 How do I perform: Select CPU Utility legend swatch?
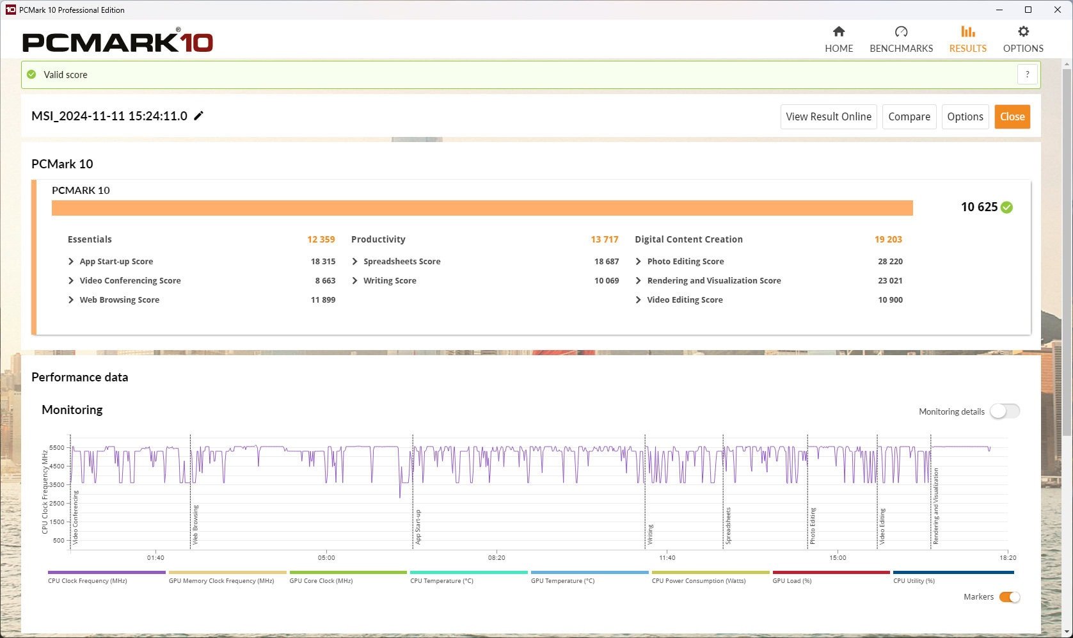(x=953, y=572)
